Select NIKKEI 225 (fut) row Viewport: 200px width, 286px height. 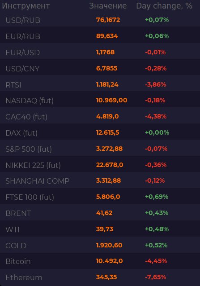tap(100, 165)
